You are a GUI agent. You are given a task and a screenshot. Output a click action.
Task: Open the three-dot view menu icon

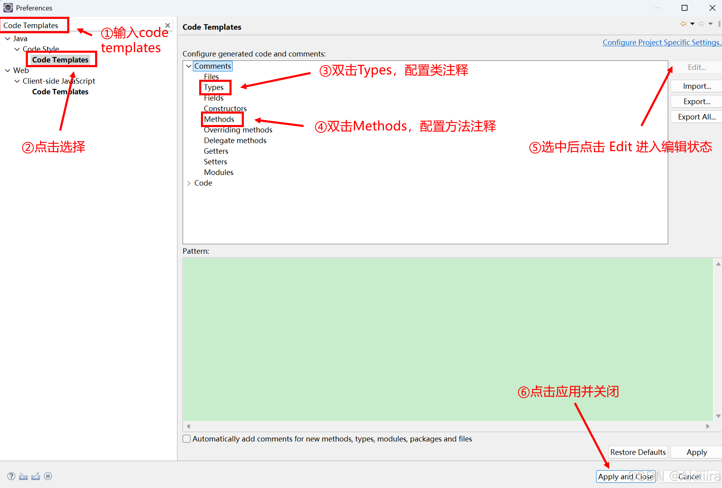pyautogui.click(x=719, y=24)
